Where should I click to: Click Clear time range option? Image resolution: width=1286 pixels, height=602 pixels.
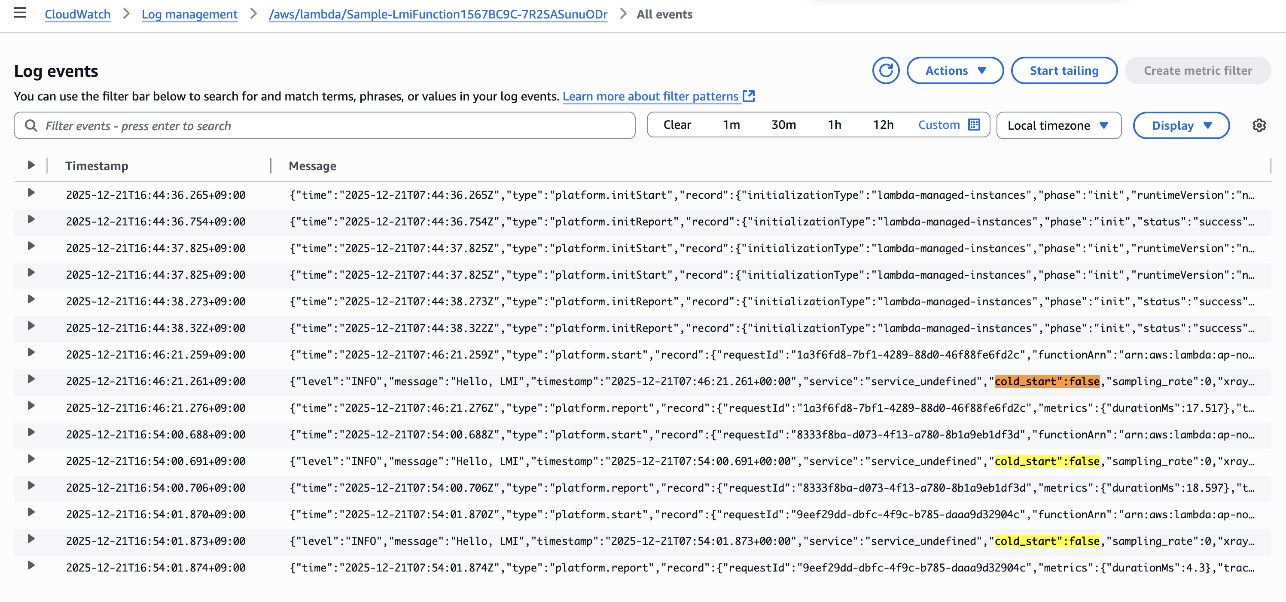pyautogui.click(x=677, y=125)
